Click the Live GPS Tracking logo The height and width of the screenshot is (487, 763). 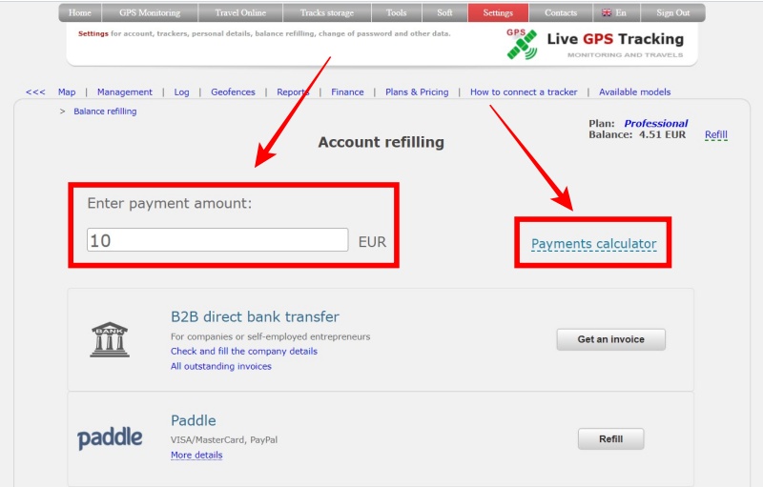(595, 43)
